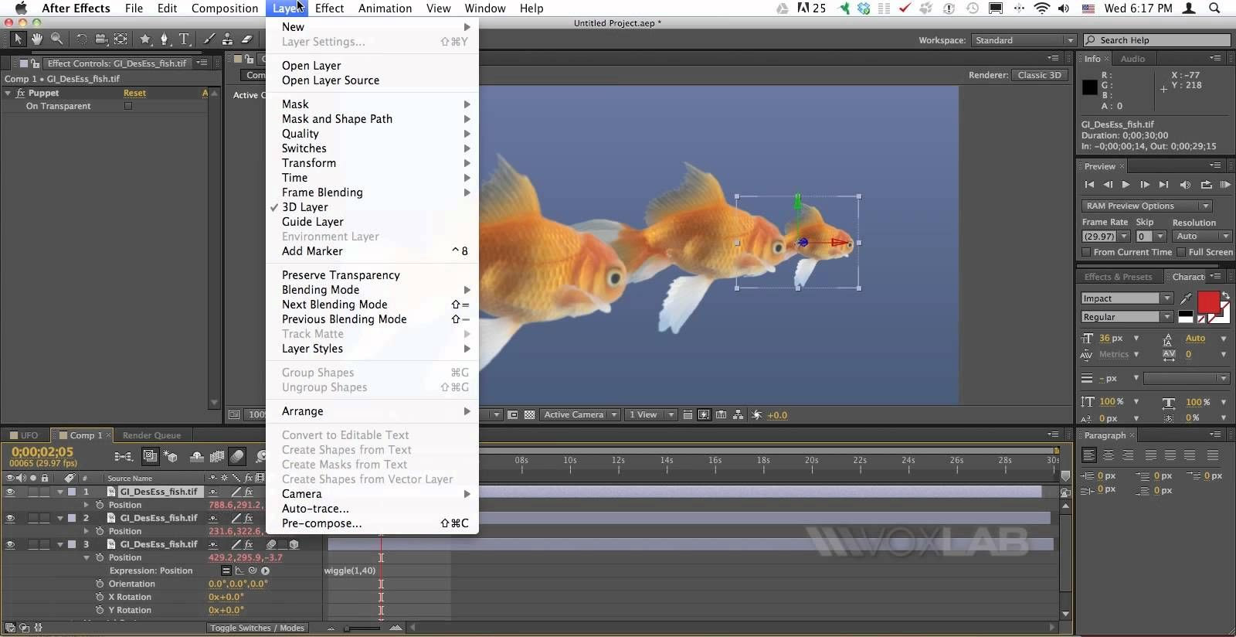This screenshot has height=637, width=1236.
Task: Collapse layer 3 properties triangle
Action: [x=60, y=544]
